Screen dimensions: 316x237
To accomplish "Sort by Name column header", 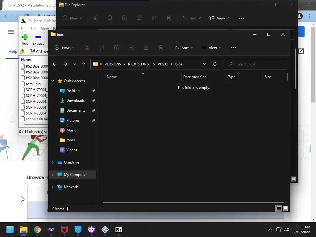I will tap(112, 77).
